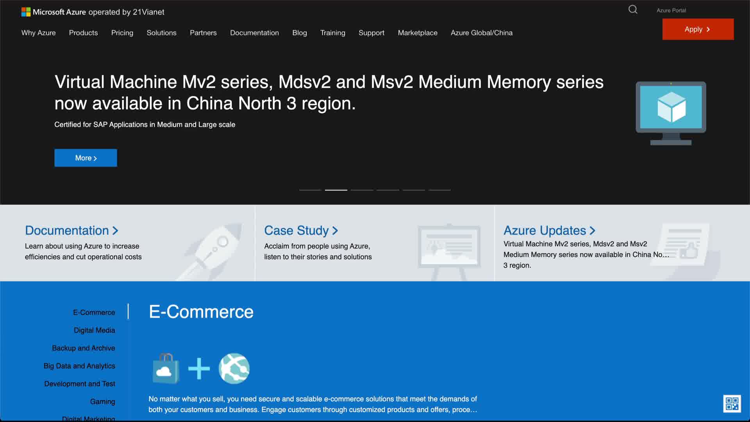750x422 pixels.
Task: Click the blue More button
Action: point(86,158)
